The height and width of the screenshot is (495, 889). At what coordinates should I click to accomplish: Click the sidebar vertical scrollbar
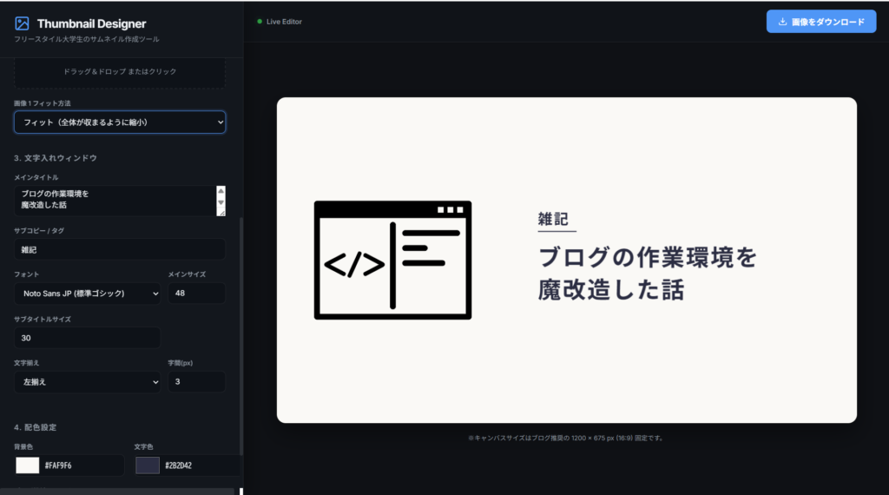[x=241, y=336]
